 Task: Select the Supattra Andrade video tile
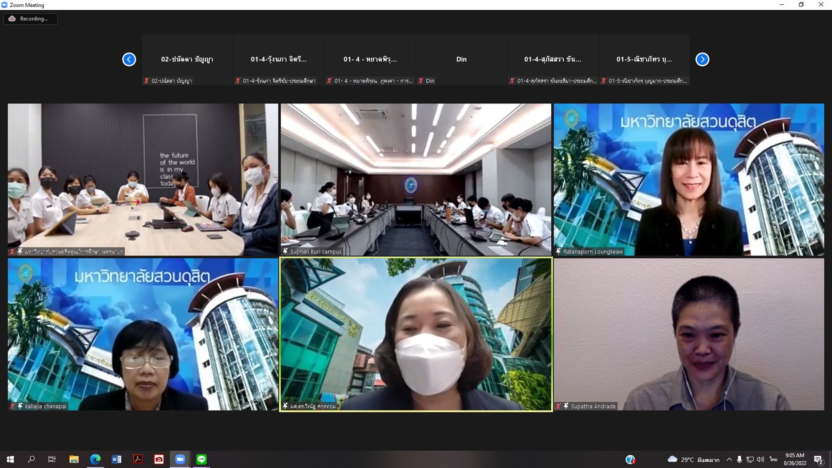point(689,334)
